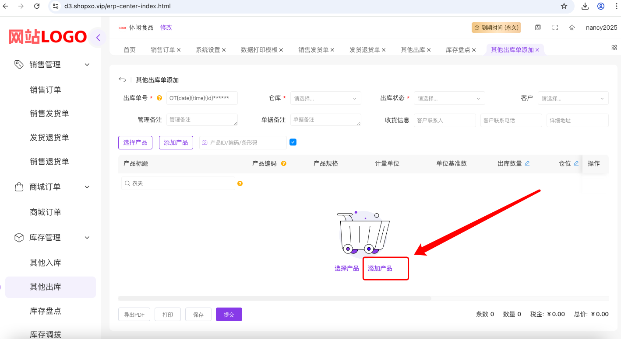
Task: Click the 休闲食品 logo icon
Action: point(123,28)
